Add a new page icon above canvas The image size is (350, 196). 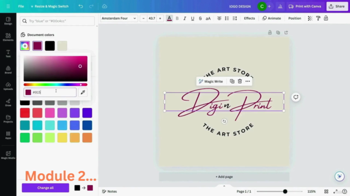click(286, 33)
